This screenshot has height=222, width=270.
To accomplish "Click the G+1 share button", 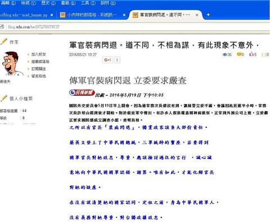I will (107, 60).
